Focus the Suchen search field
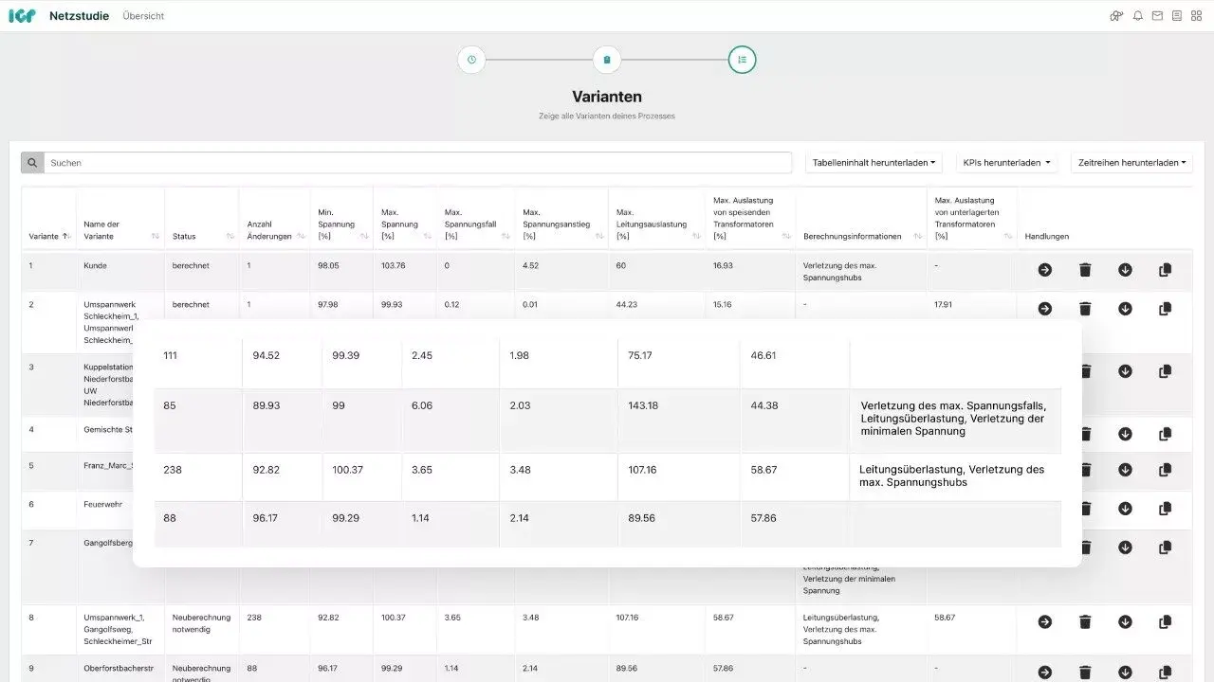1214x682 pixels. (x=417, y=163)
